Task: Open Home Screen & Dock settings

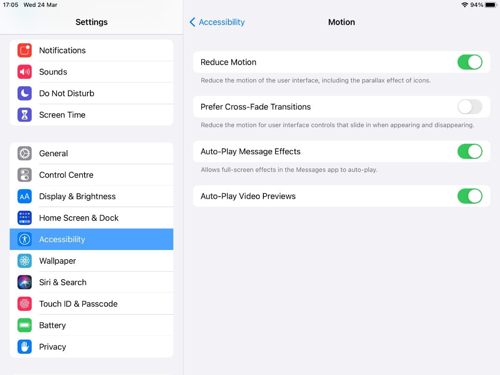Action: pyautogui.click(x=79, y=218)
